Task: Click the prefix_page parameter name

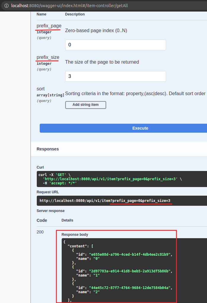Action: (x=49, y=26)
